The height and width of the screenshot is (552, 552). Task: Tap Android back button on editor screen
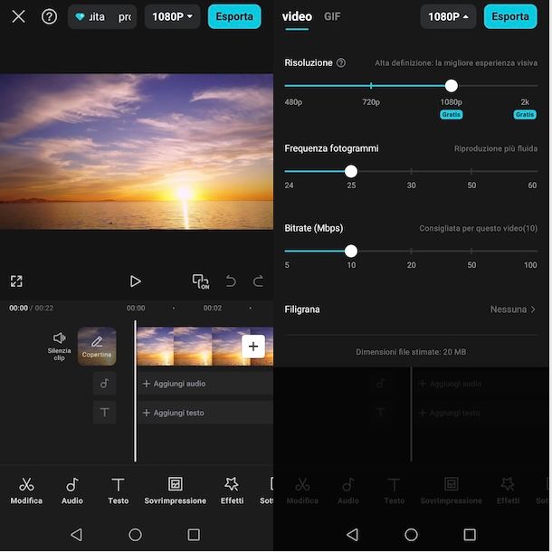pyautogui.click(x=76, y=535)
